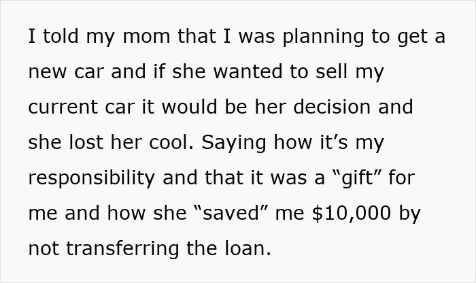Click the word "responsibility"

97,178
